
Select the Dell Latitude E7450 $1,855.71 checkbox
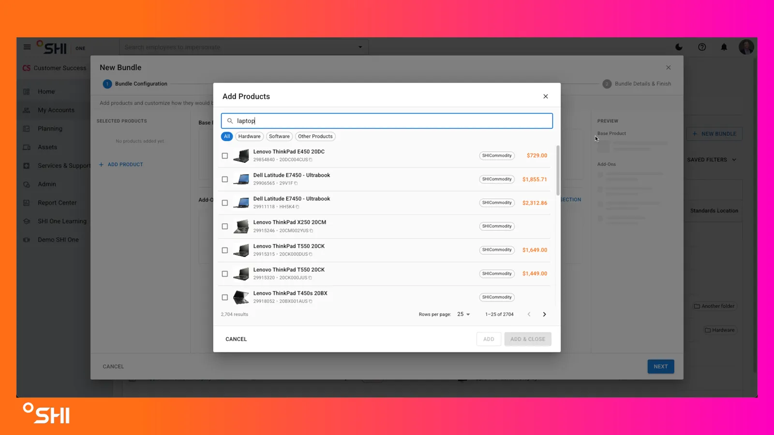tap(225, 179)
